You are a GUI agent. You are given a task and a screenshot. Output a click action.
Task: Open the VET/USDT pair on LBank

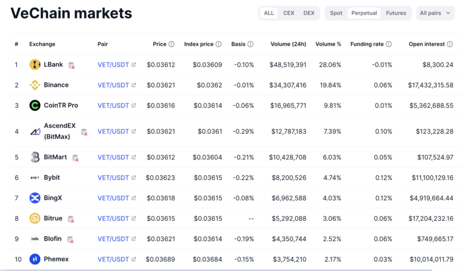tap(113, 65)
